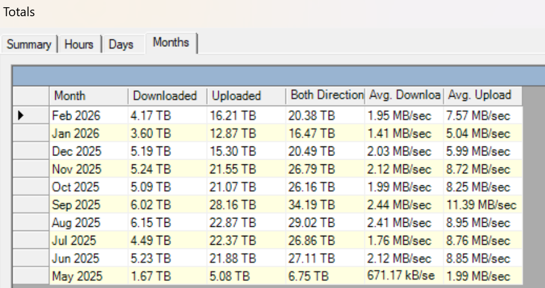The image size is (545, 288).
Task: Sort by Both Directions column header
Action: point(325,95)
